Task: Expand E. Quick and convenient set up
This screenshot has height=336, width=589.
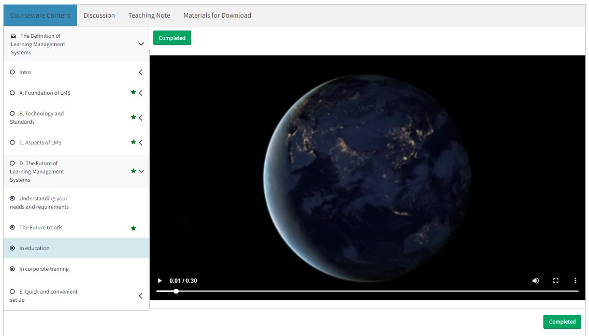Action: pos(140,296)
